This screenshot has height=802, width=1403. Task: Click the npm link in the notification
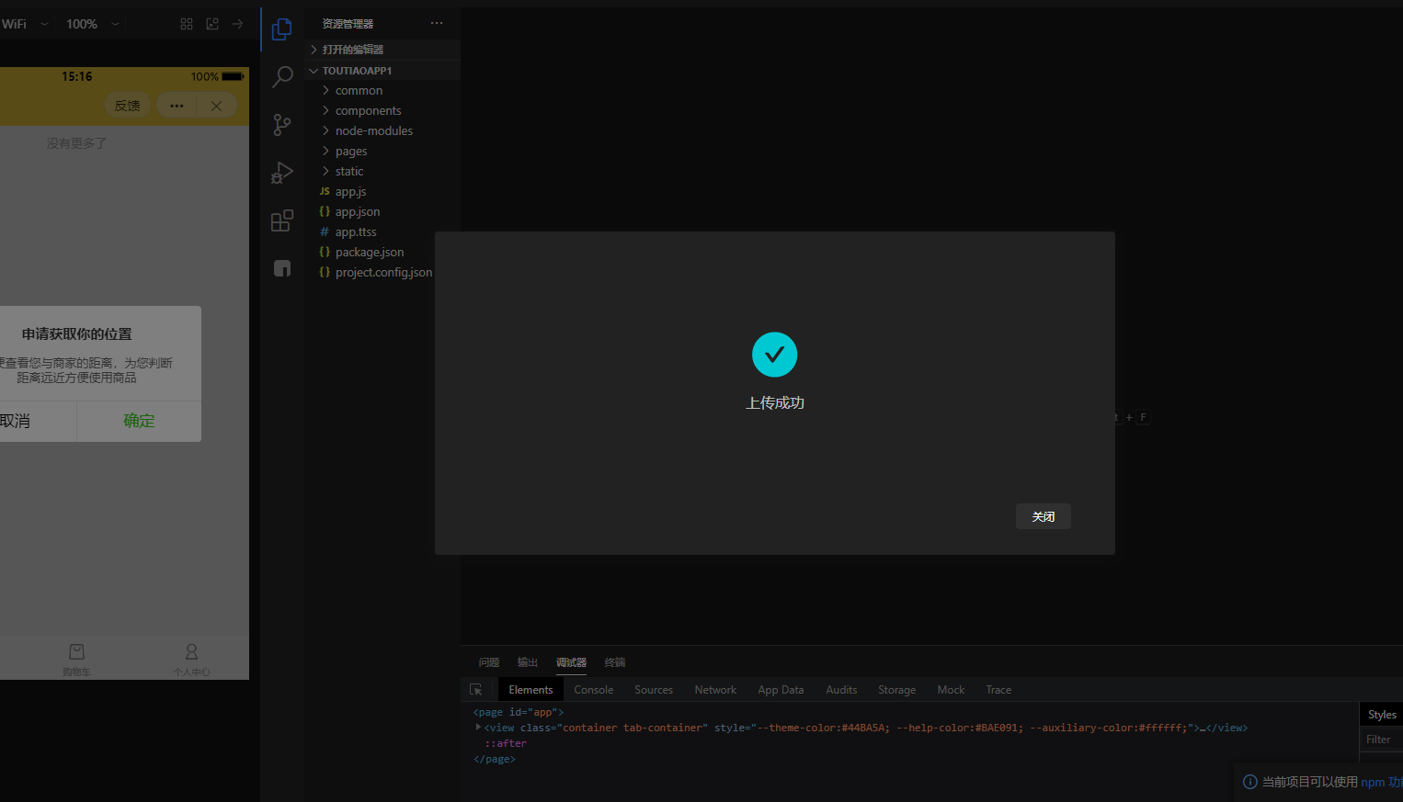[1373, 782]
